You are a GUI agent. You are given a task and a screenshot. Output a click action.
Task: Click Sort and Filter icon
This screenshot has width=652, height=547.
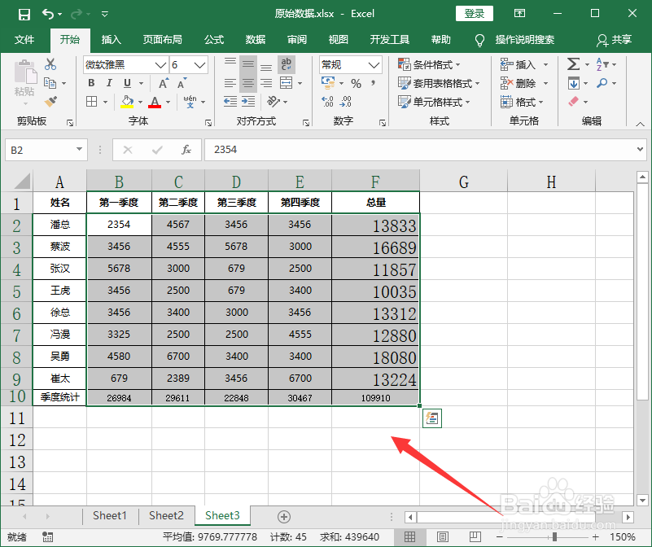click(602, 64)
